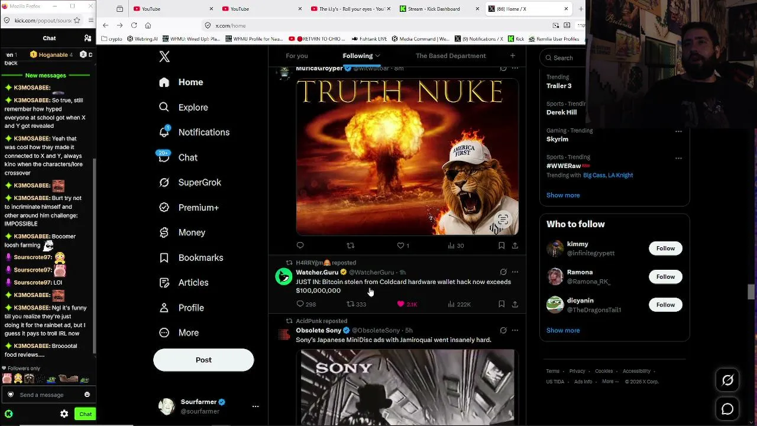This screenshot has width=757, height=426.
Task: Reply to the Watcher.Guru post
Action: coord(300,304)
